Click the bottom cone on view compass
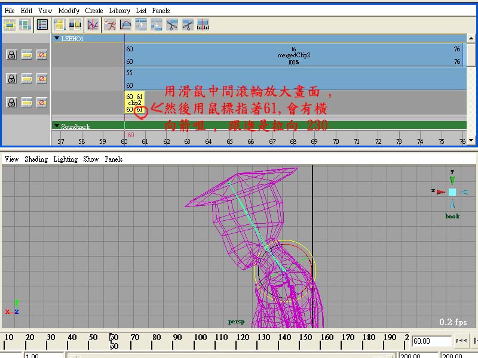The width and height of the screenshot is (478, 358). [x=452, y=203]
